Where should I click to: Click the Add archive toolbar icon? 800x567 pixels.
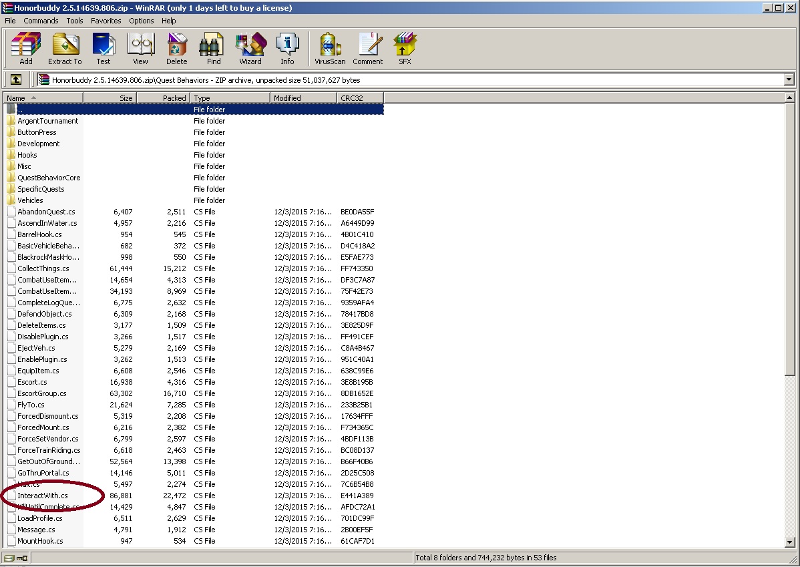point(26,49)
